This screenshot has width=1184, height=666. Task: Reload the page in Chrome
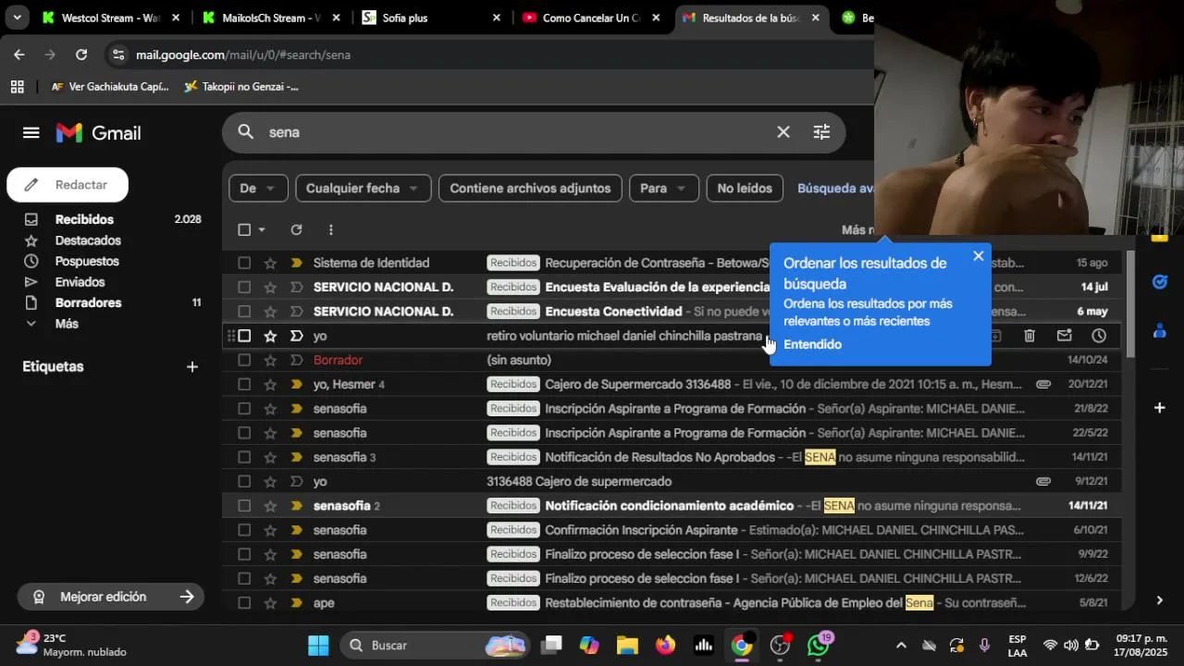pos(81,55)
